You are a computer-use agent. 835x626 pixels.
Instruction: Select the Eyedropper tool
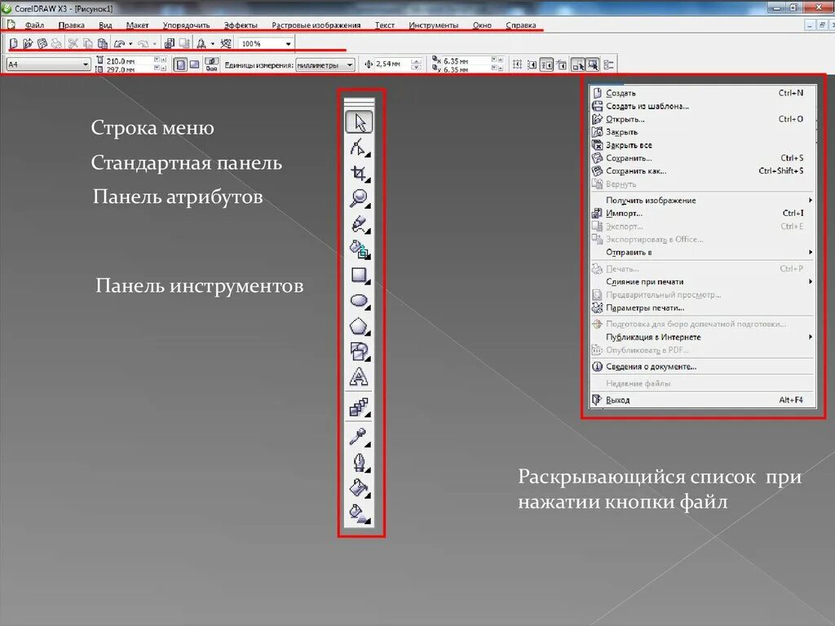[x=360, y=437]
